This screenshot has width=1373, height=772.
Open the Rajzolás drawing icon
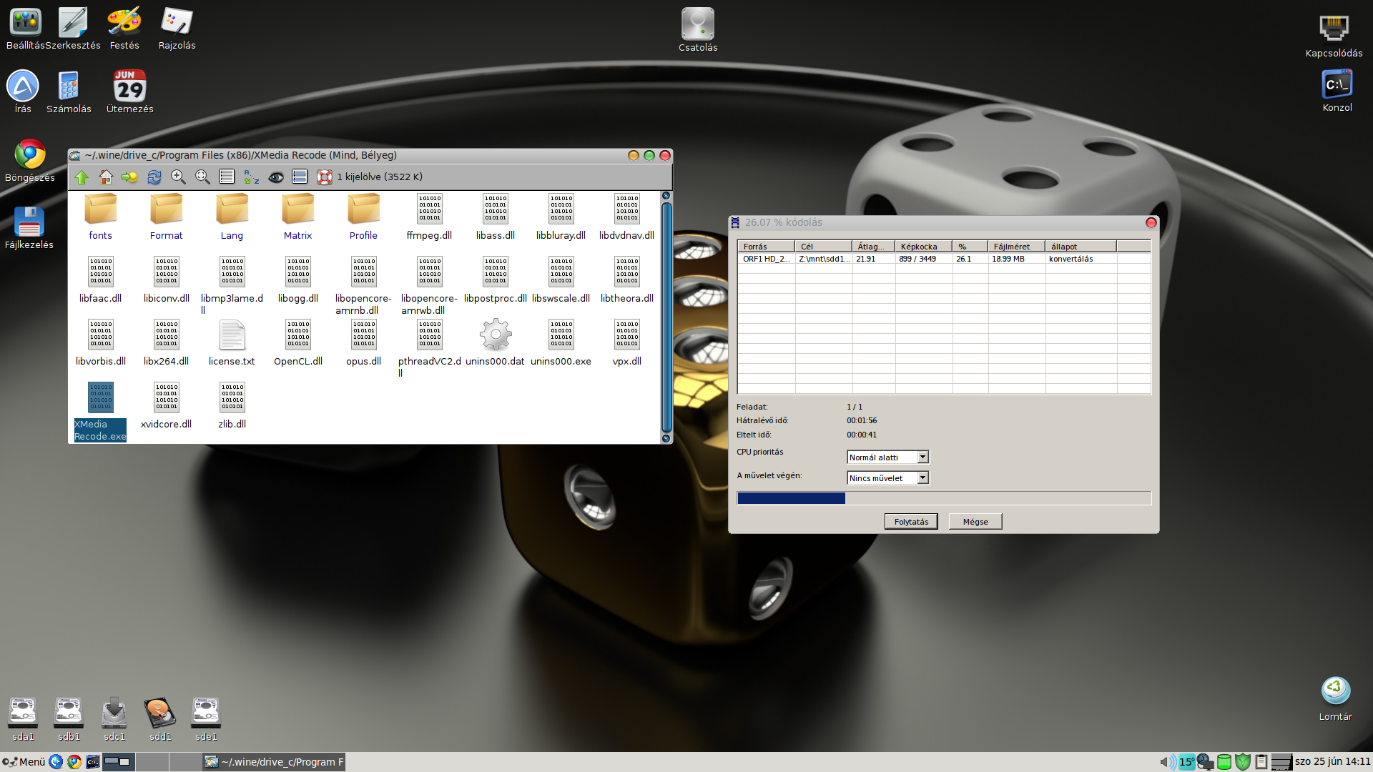(177, 29)
